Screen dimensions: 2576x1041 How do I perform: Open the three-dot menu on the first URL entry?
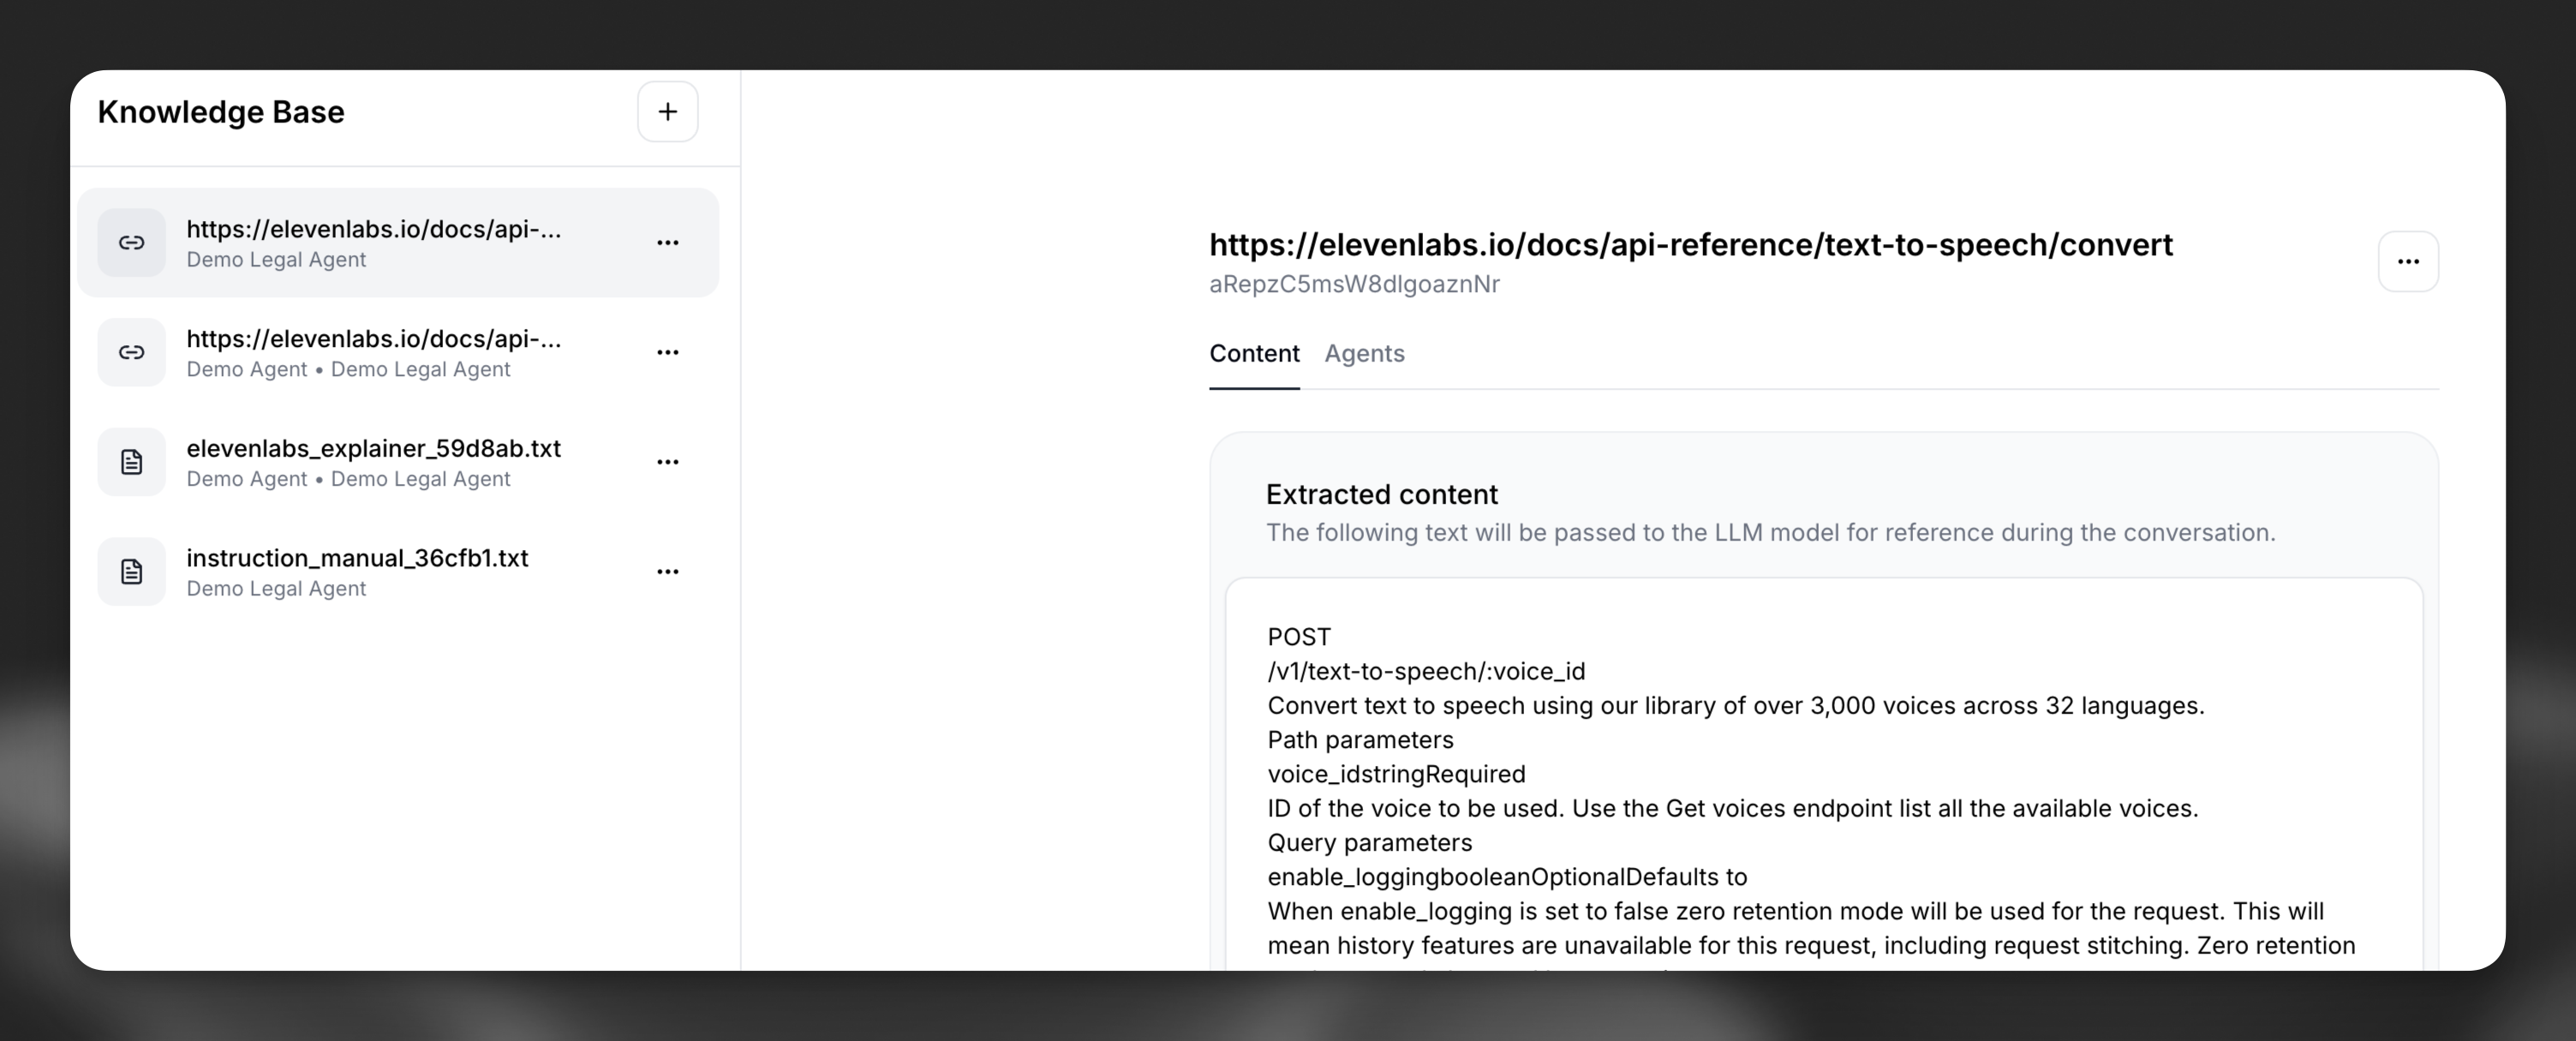tap(668, 242)
